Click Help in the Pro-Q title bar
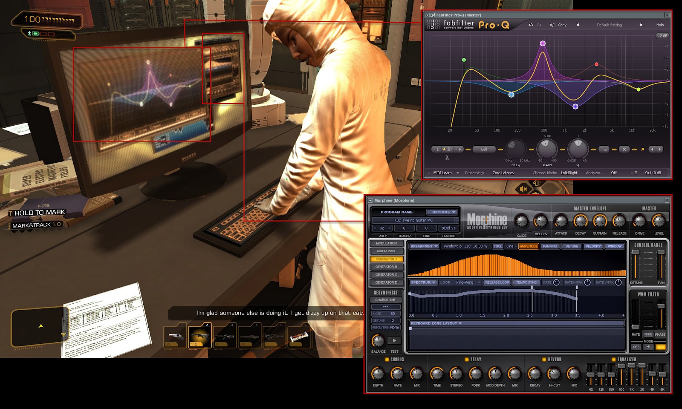 (x=660, y=25)
